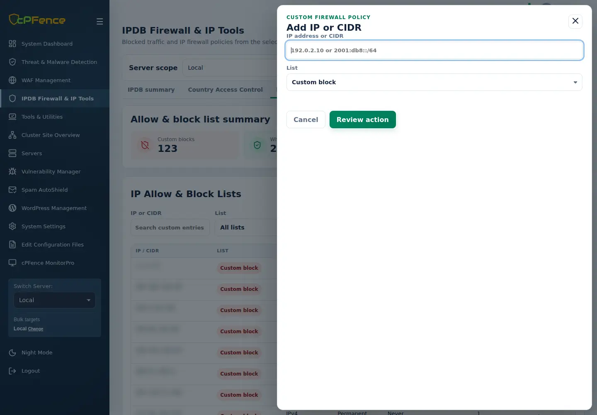This screenshot has width=597, height=415.
Task: Click the System Settings gear icon
Action: coord(12,226)
